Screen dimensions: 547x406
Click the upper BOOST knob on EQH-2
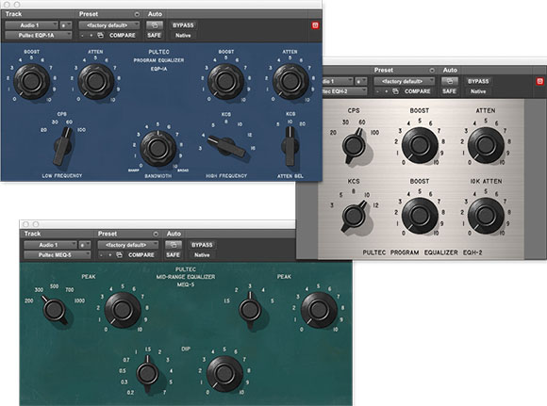click(420, 145)
